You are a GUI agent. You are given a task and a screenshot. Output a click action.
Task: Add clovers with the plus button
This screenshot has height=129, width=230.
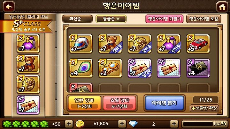coord(69,124)
